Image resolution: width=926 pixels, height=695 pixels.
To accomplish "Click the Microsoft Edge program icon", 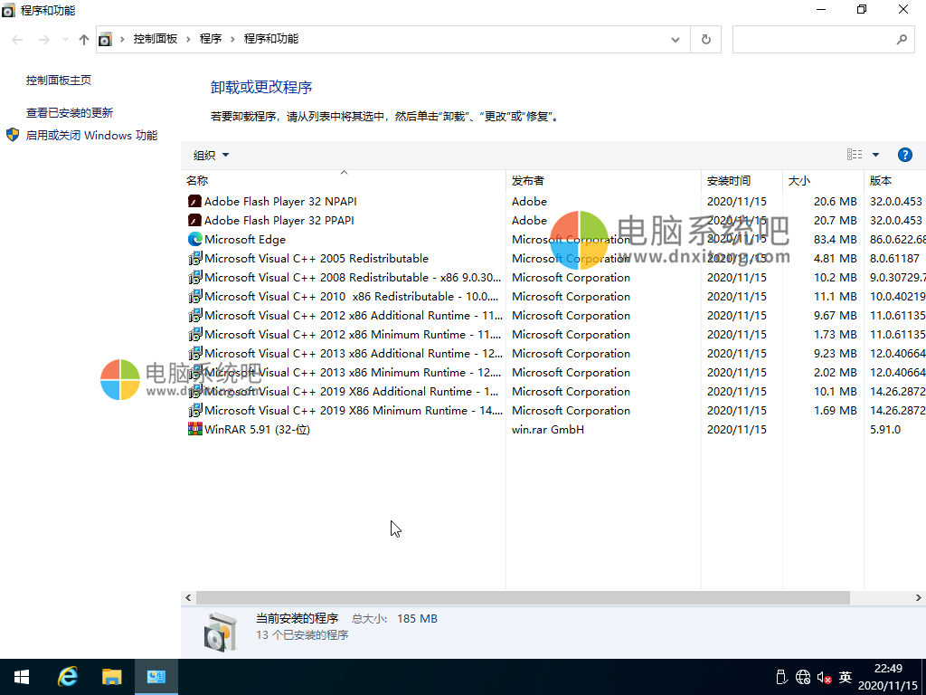I will pyautogui.click(x=195, y=239).
